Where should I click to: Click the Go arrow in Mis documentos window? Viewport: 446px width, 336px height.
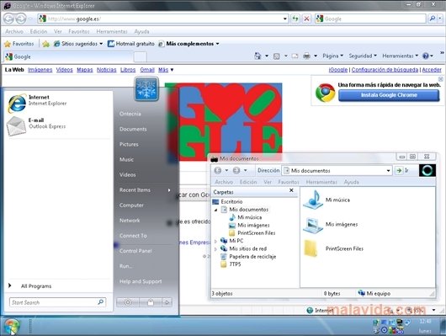pos(400,171)
